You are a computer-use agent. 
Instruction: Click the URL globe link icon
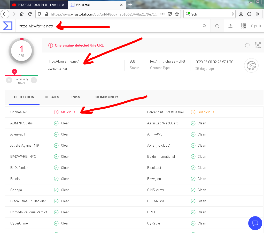coord(251,65)
